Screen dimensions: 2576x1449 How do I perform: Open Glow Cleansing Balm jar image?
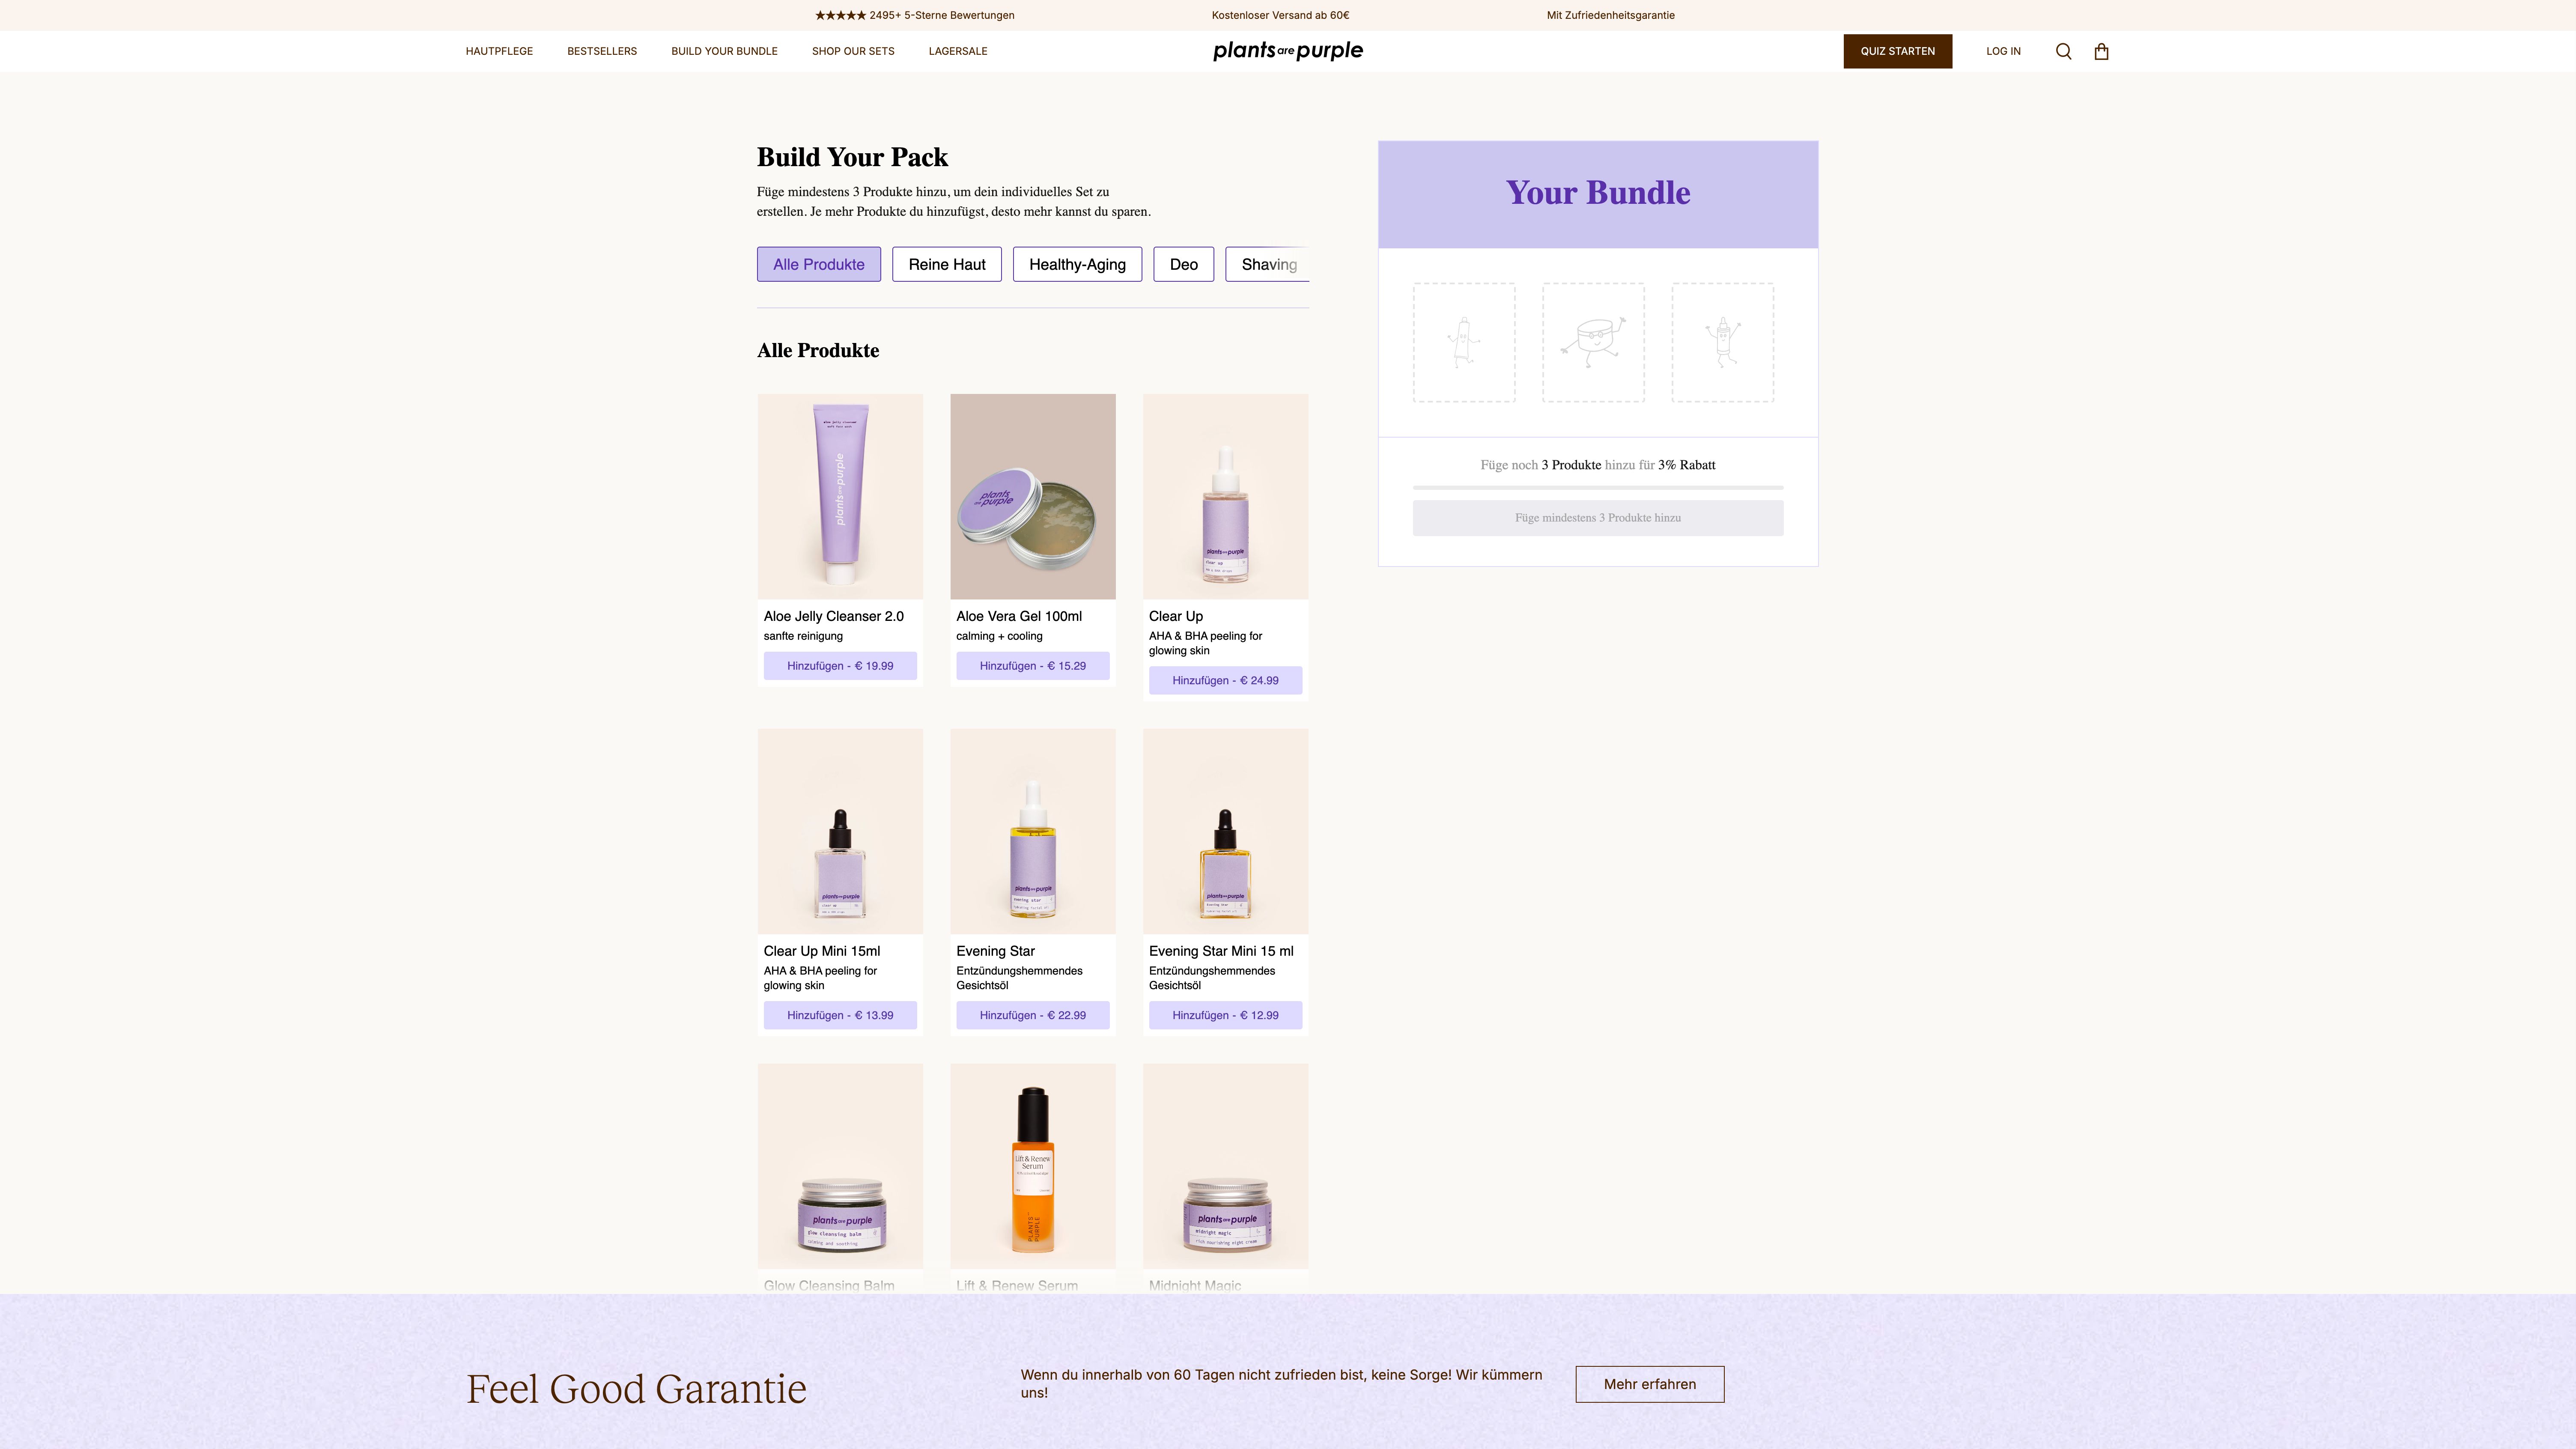click(840, 1166)
